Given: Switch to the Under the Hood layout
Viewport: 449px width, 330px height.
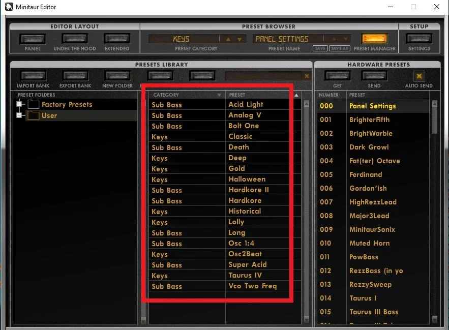Looking at the screenshot, I should [75, 39].
